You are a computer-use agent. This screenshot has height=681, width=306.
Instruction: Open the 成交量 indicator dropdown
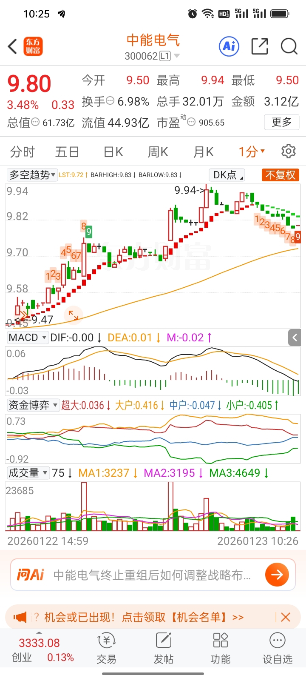[28, 473]
